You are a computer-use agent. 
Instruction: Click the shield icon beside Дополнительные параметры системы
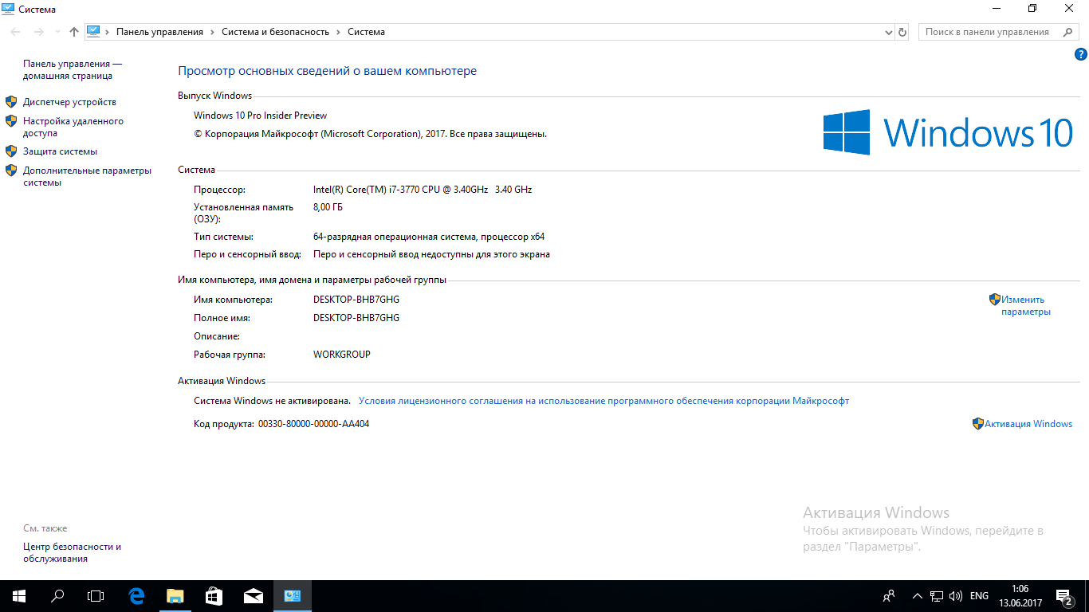[x=11, y=170]
